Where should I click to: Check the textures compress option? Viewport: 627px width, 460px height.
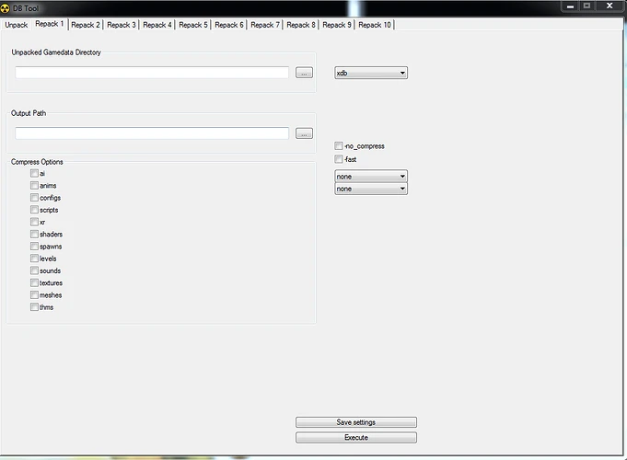coord(35,283)
